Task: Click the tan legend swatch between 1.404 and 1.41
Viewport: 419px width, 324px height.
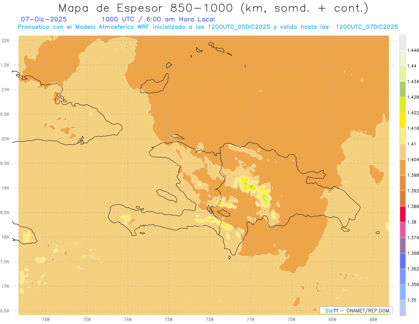Action: click(403, 152)
